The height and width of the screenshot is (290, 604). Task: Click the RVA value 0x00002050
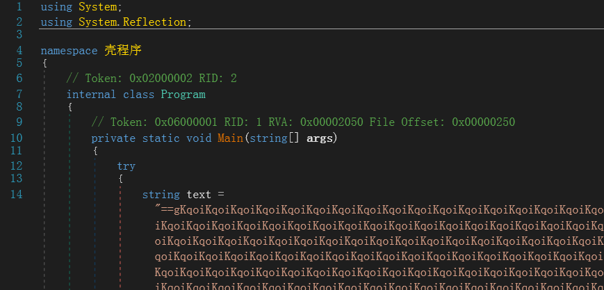click(332, 122)
